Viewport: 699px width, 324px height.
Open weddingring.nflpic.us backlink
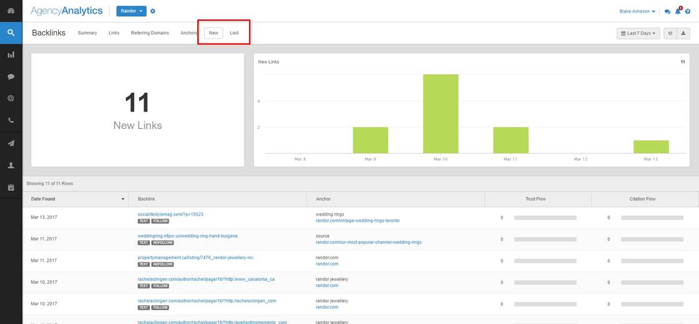tap(188, 236)
